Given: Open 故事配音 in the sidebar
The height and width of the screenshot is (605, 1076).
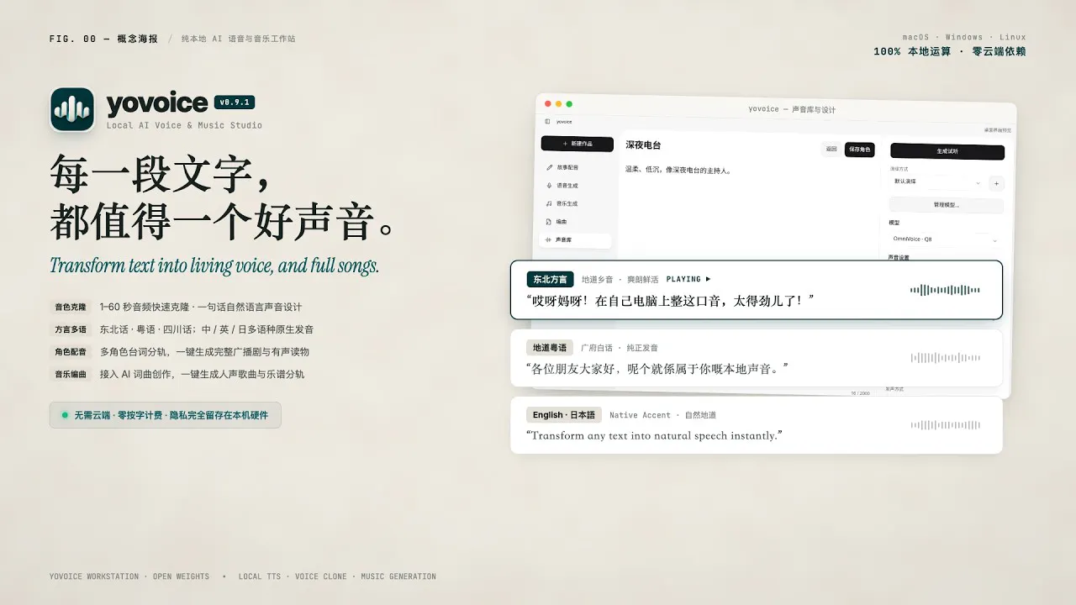Looking at the screenshot, I should point(576,167).
